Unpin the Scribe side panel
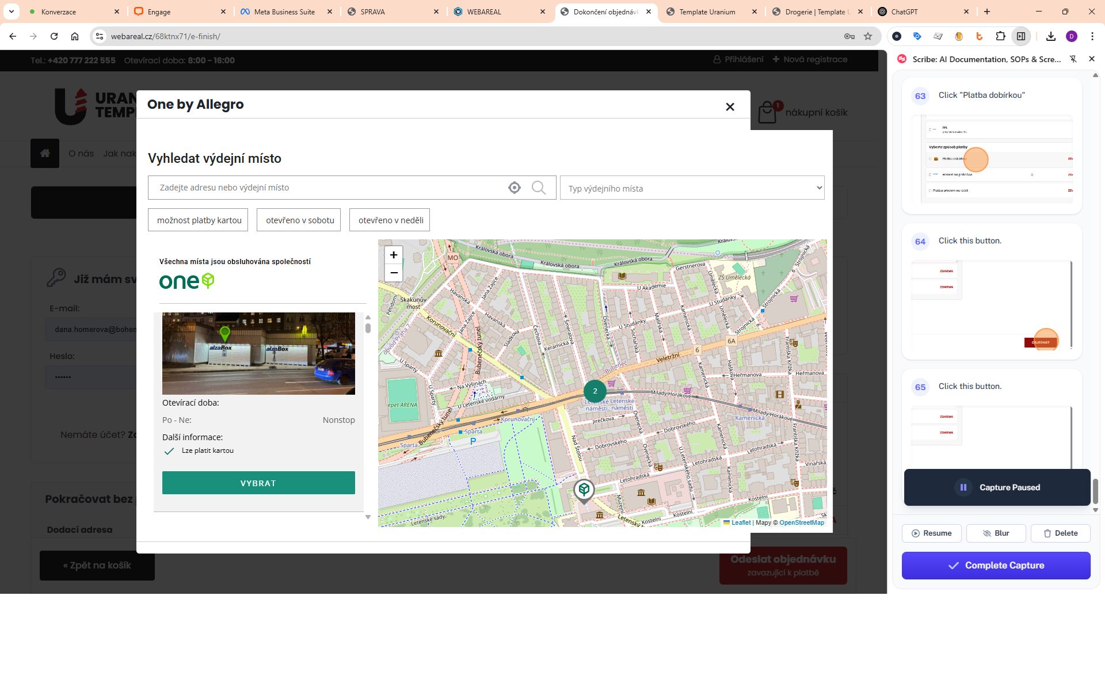1105x687 pixels. coord(1073,59)
